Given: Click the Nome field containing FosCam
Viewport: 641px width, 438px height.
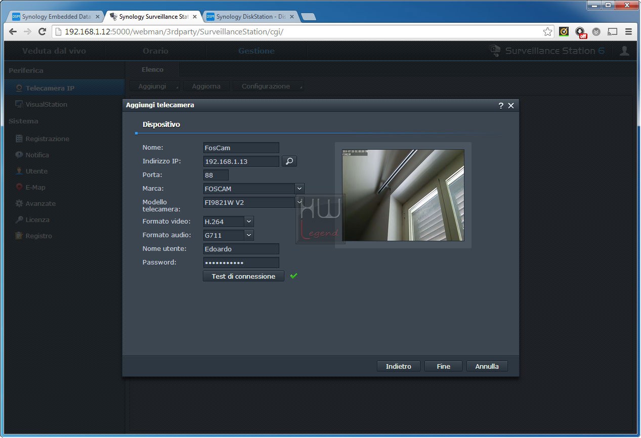Looking at the screenshot, I should 241,148.
